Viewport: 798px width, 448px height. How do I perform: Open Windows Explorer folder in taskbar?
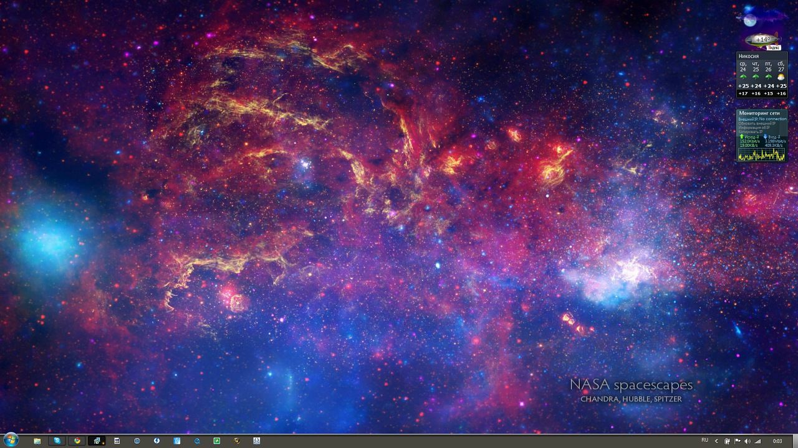[37, 441]
